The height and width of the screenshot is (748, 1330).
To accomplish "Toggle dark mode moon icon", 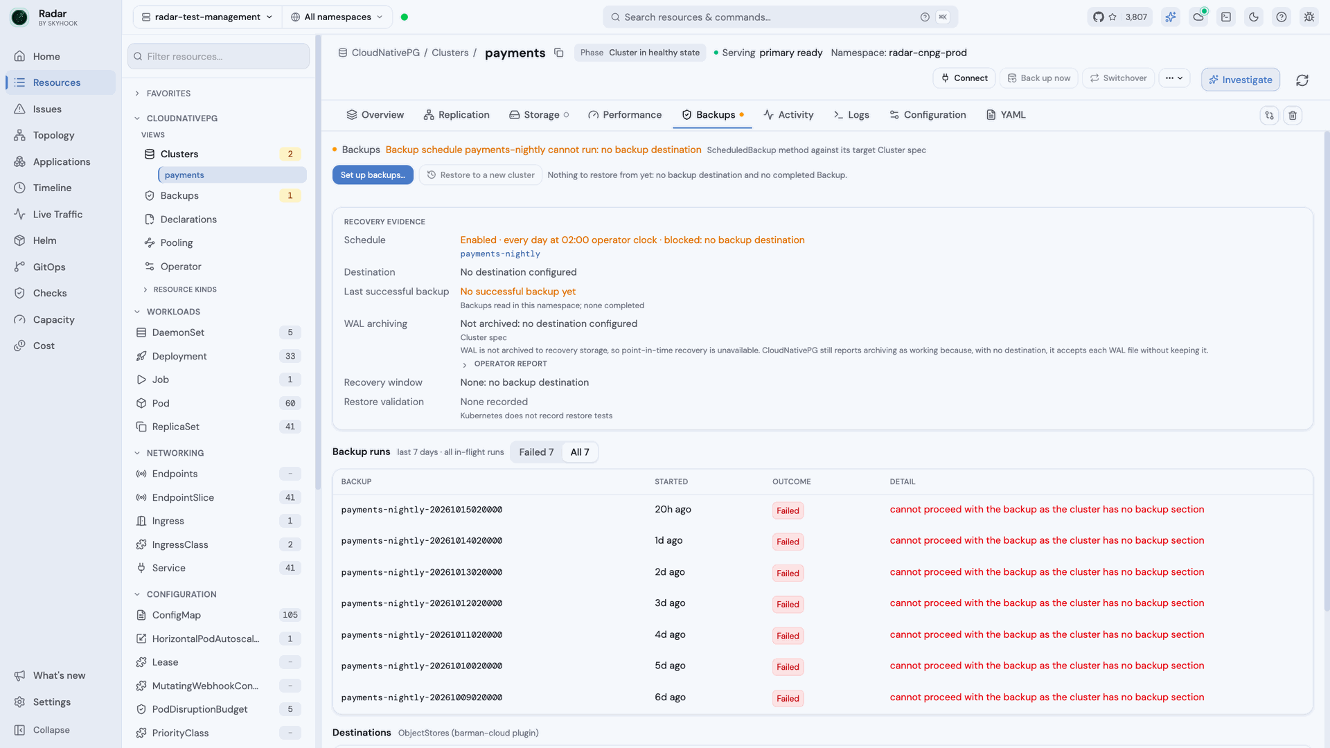I will click(1254, 17).
